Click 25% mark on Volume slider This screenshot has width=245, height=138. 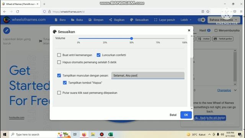[105, 43]
